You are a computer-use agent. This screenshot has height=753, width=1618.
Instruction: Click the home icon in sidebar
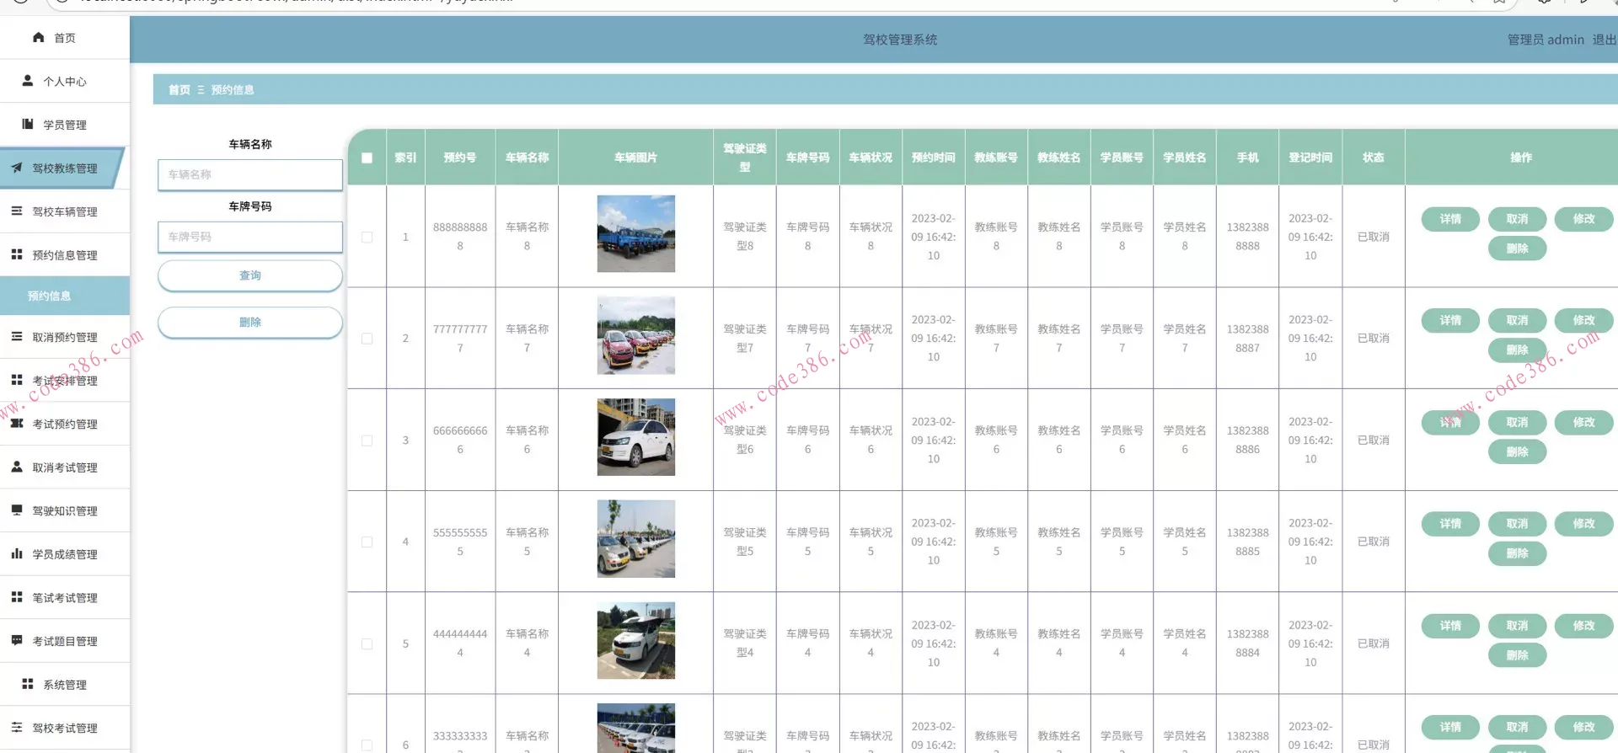(38, 37)
